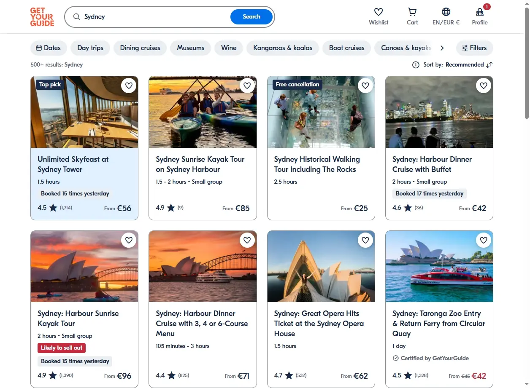Click the Likely to sell out badge
Screen dimensions: 530x388
point(62,348)
